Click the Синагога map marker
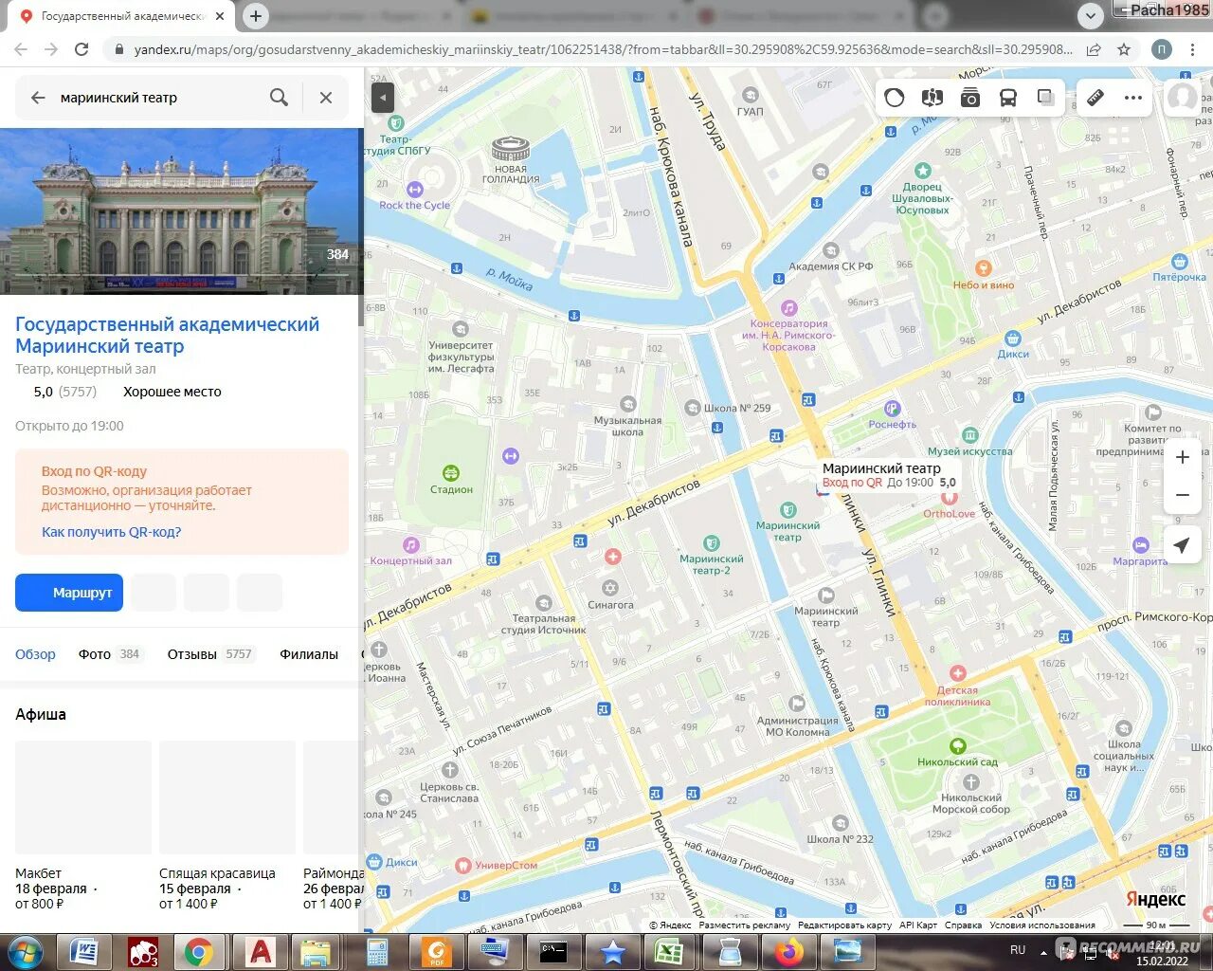 610,588
